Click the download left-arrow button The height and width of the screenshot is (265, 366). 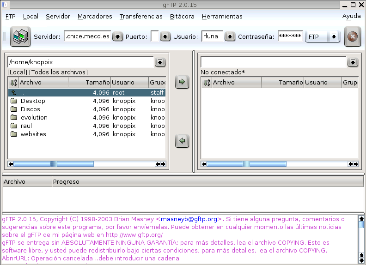(182, 141)
